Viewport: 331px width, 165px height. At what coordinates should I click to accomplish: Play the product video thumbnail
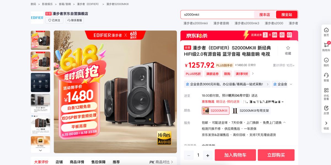[41, 40]
